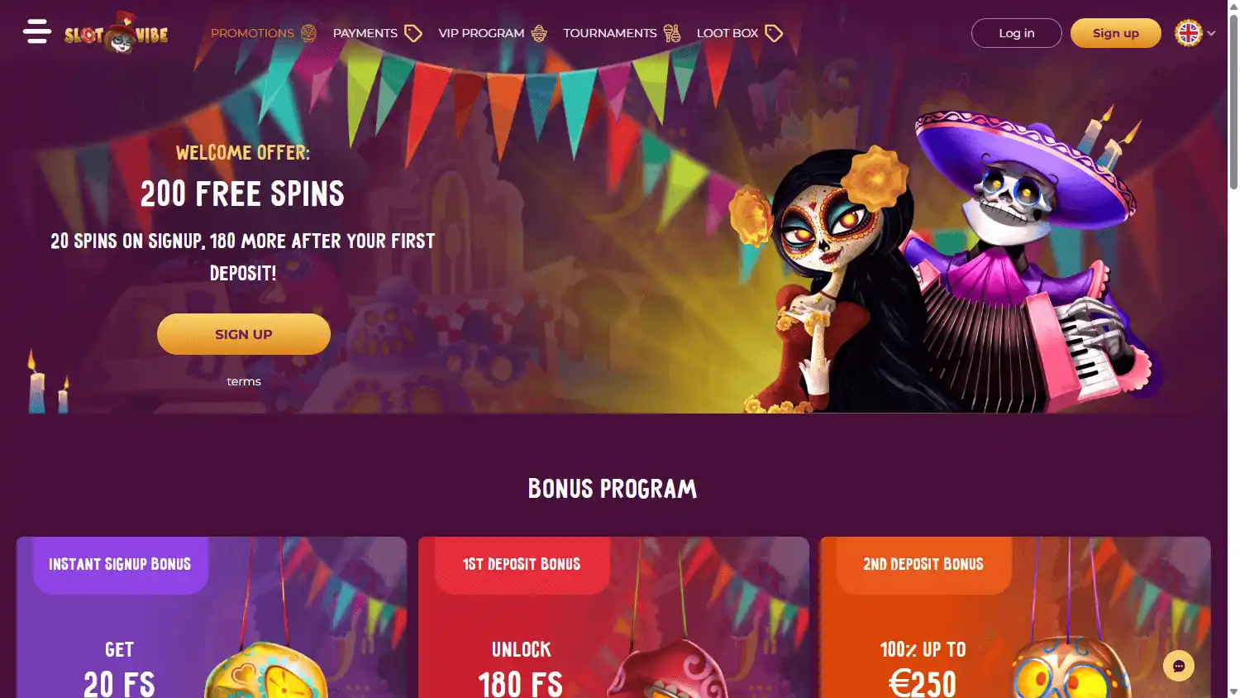1240x698 pixels.
Task: Open the Tournaments menu item
Action: coord(610,33)
